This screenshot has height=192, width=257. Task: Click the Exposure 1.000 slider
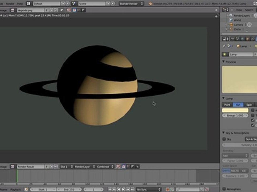(235, 176)
